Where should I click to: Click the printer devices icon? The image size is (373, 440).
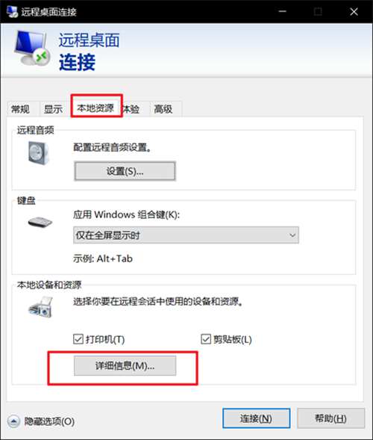(x=41, y=308)
